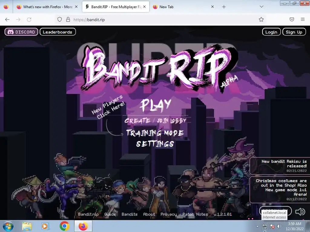Click the site security padlock icon
The image size is (310, 232).
pyautogui.click(x=68, y=19)
